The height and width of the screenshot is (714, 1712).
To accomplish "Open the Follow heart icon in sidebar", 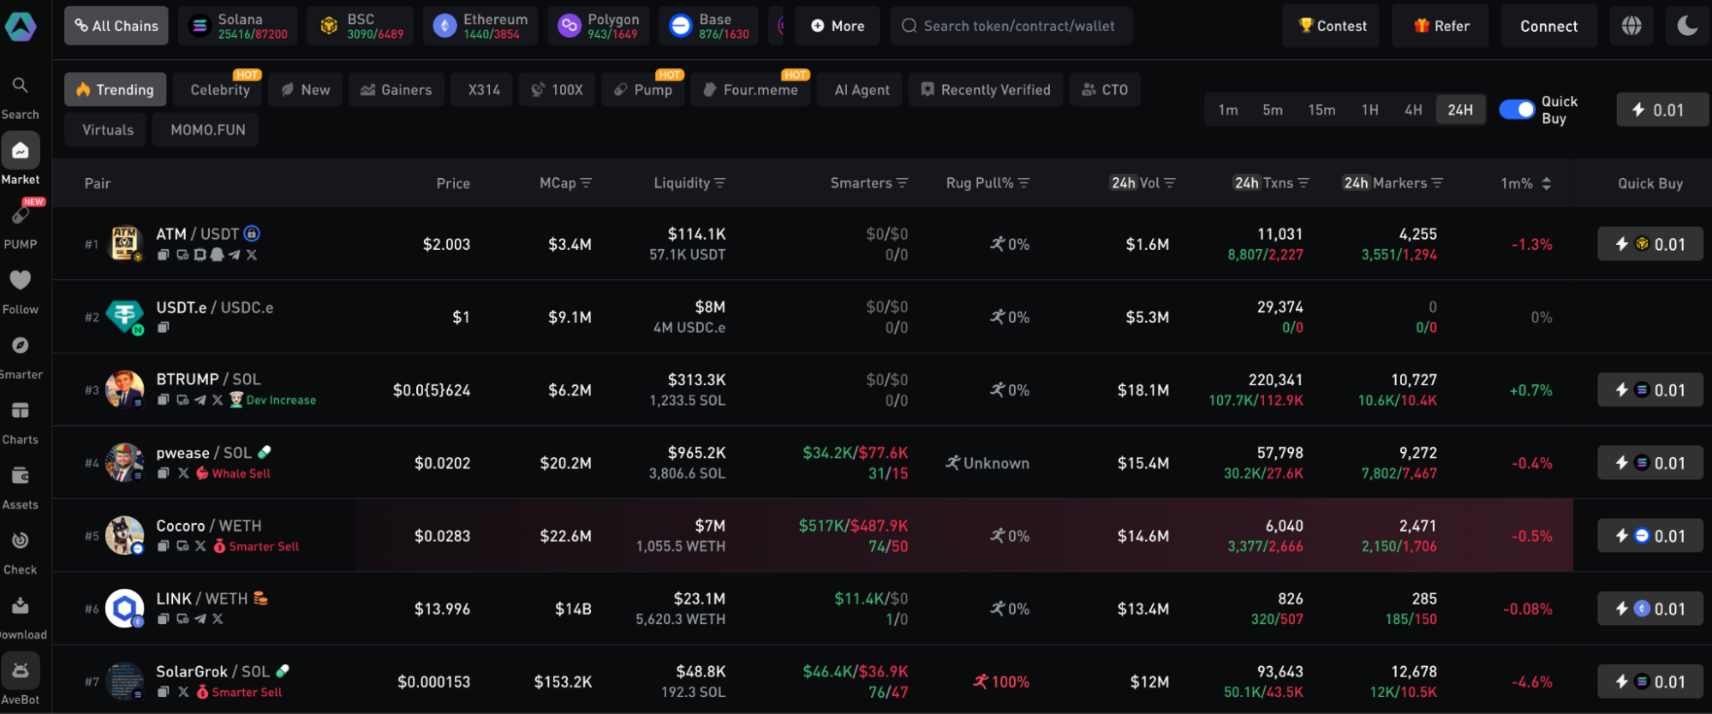I will [x=21, y=281].
